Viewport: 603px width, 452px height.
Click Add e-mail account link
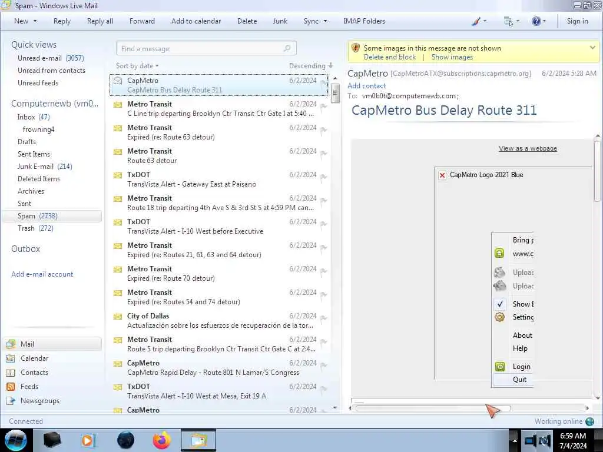42,274
